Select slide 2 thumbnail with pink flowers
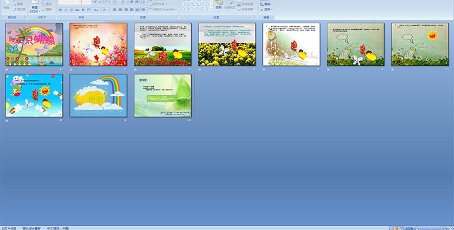The height and width of the screenshot is (230, 454). pos(99,44)
